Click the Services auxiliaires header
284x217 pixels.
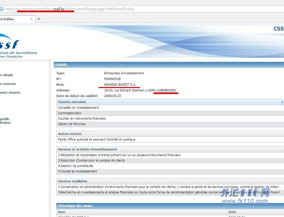(x=170, y=181)
